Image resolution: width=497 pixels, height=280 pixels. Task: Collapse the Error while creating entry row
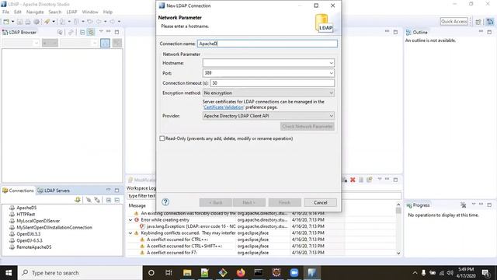point(130,219)
